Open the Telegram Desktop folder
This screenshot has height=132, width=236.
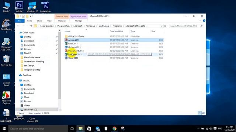(x=32, y=70)
